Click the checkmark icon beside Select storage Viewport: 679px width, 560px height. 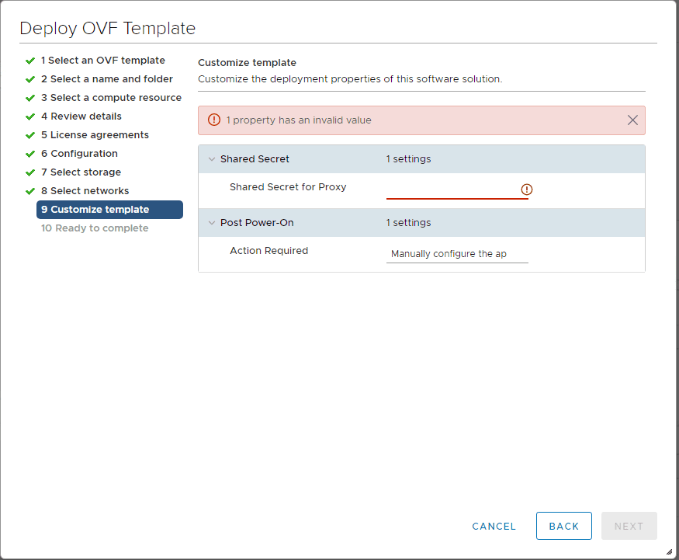pyautogui.click(x=30, y=172)
